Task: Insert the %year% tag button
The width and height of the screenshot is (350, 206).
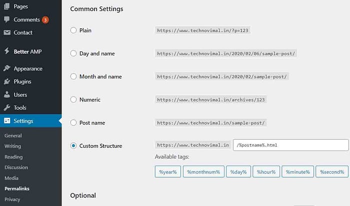Action: (x=168, y=172)
